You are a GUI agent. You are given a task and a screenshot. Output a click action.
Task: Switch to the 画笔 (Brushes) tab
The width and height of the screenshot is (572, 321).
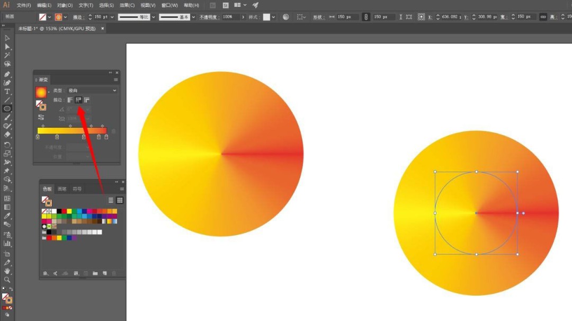[62, 189]
